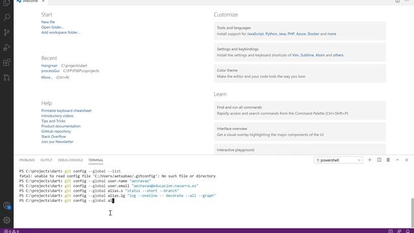This screenshot has width=414, height=233.
Task: Switch to the Output tab
Action: (x=47, y=160)
